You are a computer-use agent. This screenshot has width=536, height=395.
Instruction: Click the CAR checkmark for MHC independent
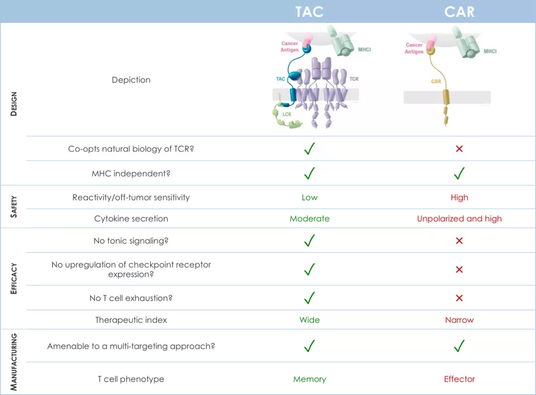coord(459,173)
